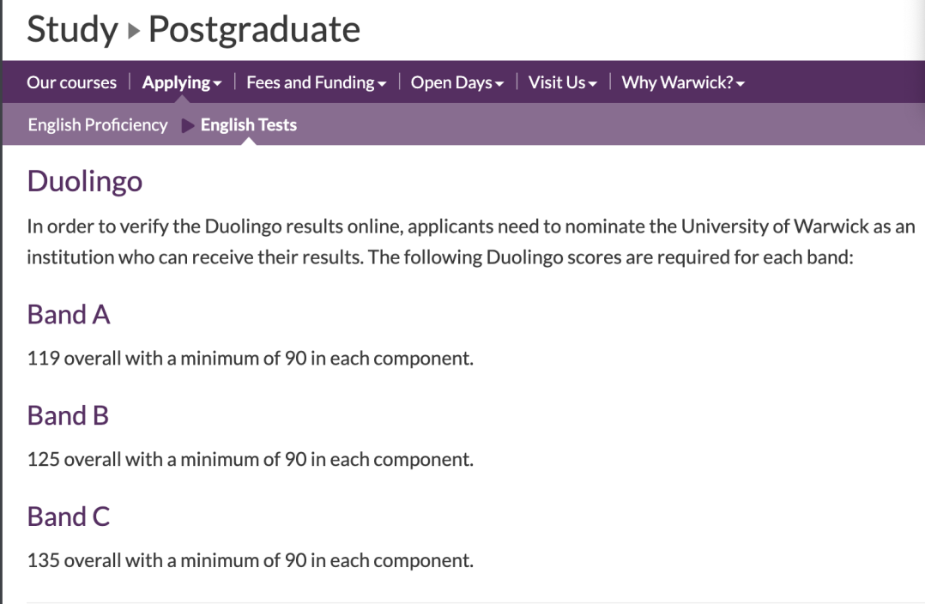Click the Band C heading
The width and height of the screenshot is (925, 604).
(69, 516)
